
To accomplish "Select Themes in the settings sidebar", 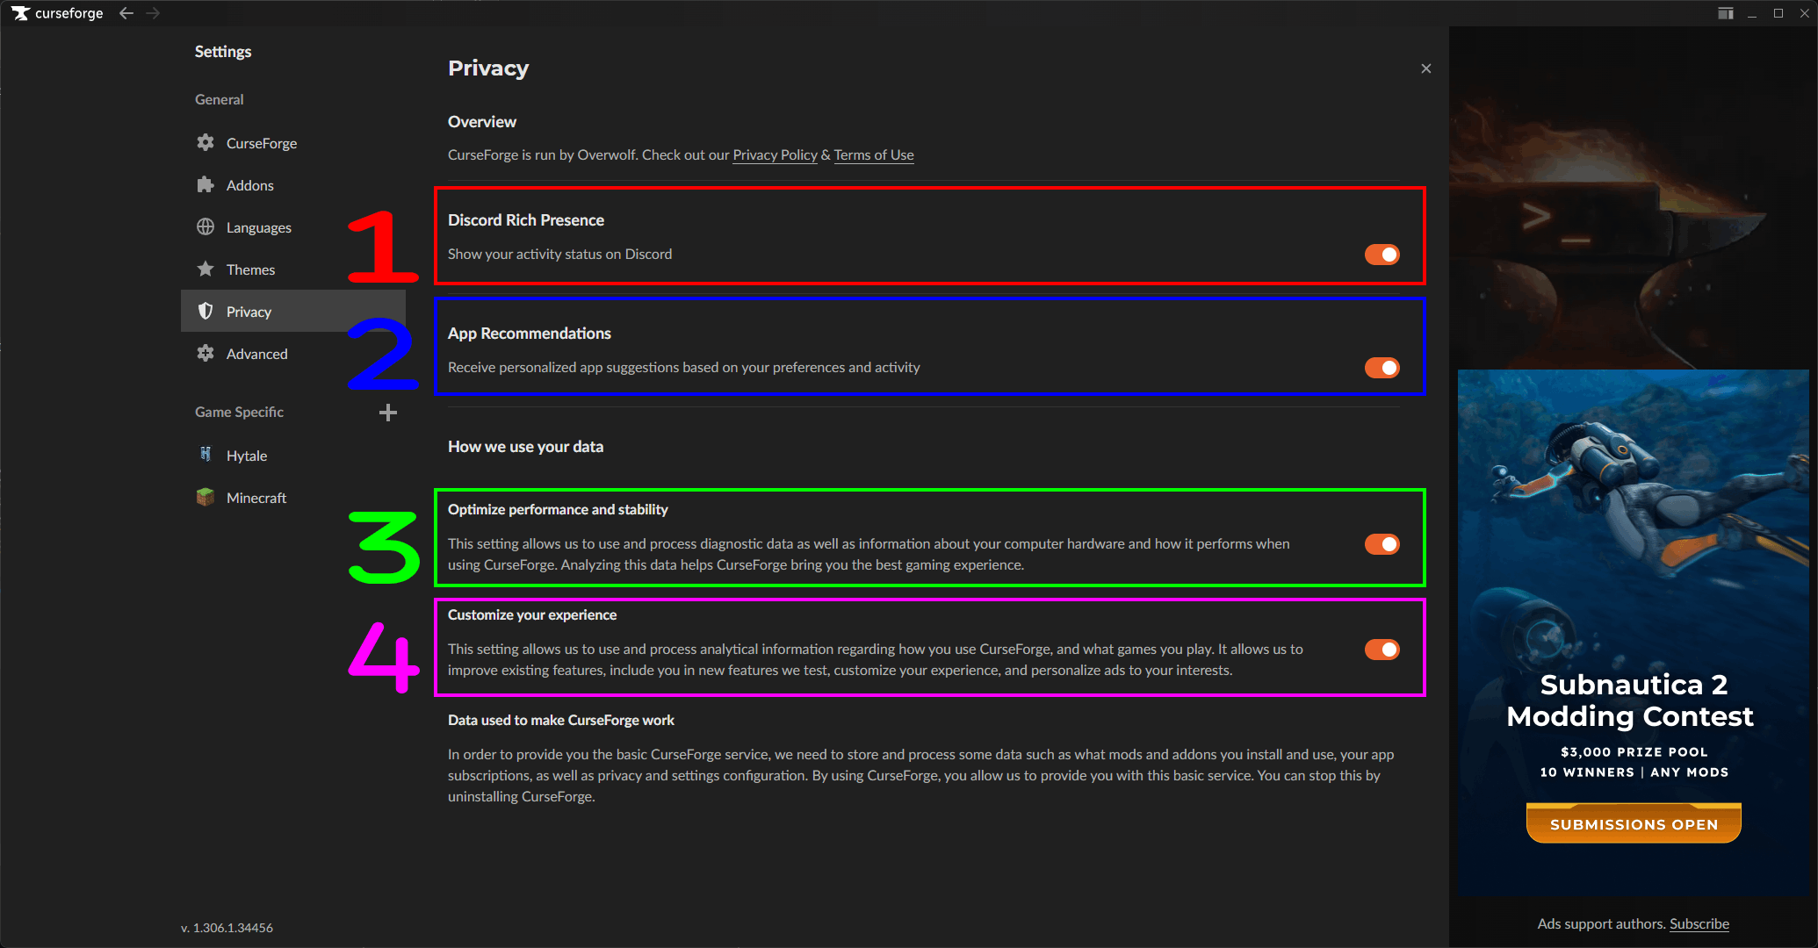I will (x=293, y=269).
